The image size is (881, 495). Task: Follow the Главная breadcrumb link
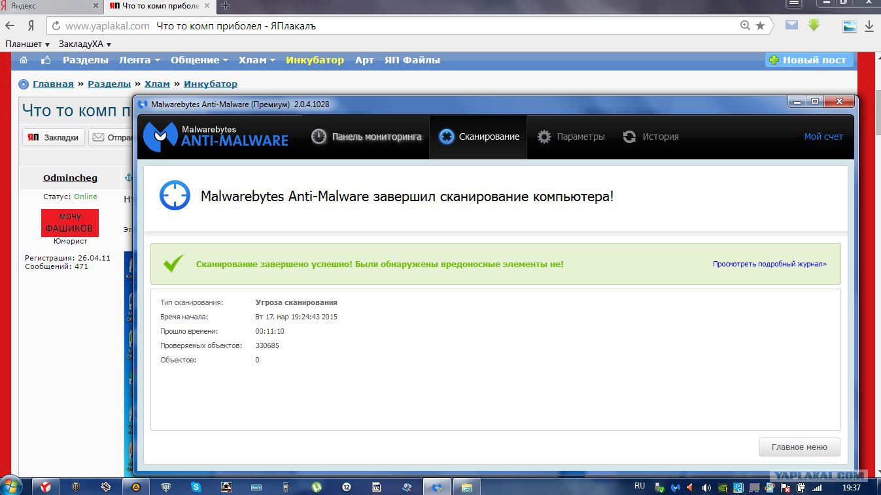click(53, 84)
